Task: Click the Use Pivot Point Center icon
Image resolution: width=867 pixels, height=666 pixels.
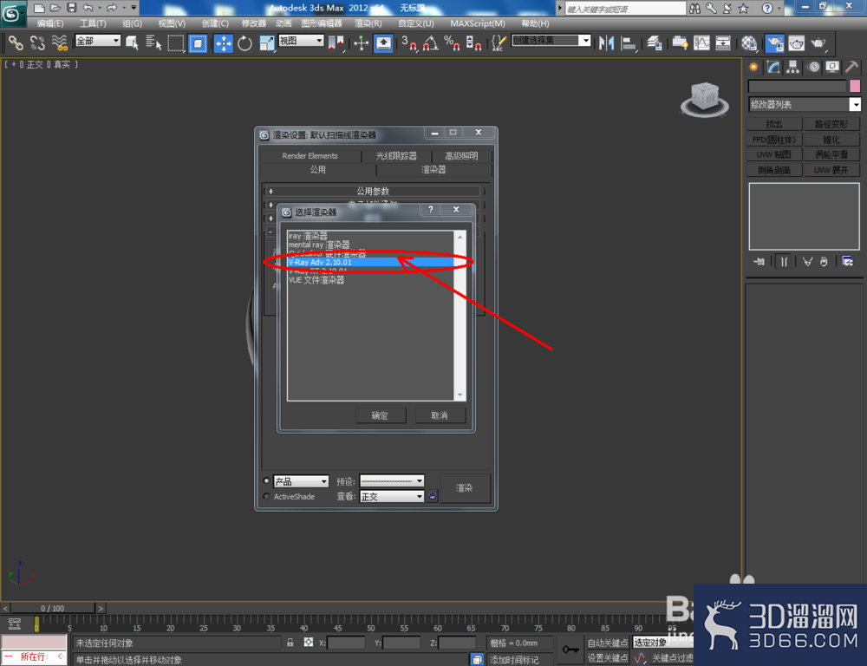Action: tap(336, 42)
